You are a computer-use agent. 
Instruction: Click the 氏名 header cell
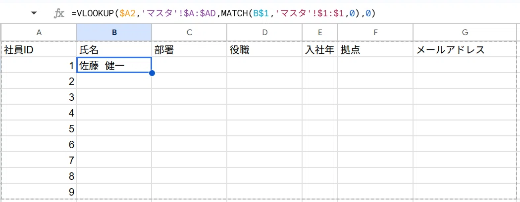point(114,49)
